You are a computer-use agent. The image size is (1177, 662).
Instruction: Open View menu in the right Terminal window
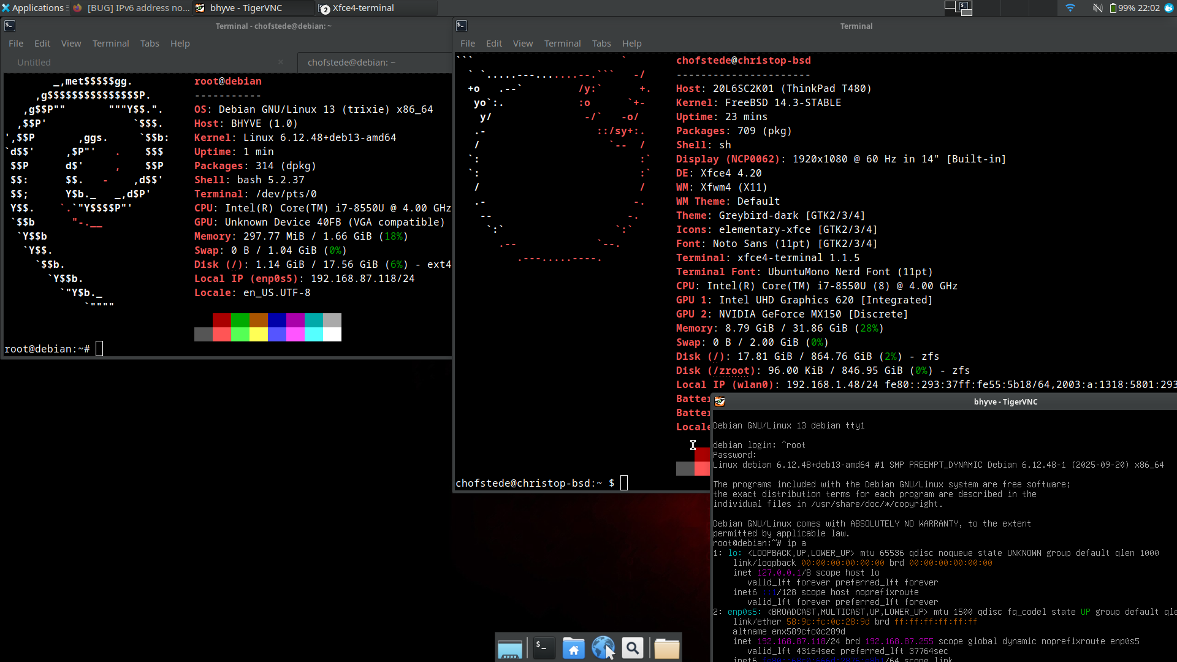point(523,44)
